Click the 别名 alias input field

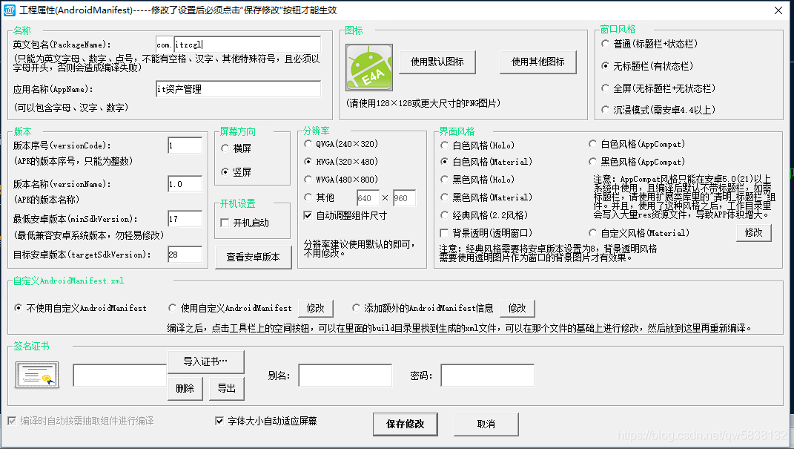(x=345, y=376)
